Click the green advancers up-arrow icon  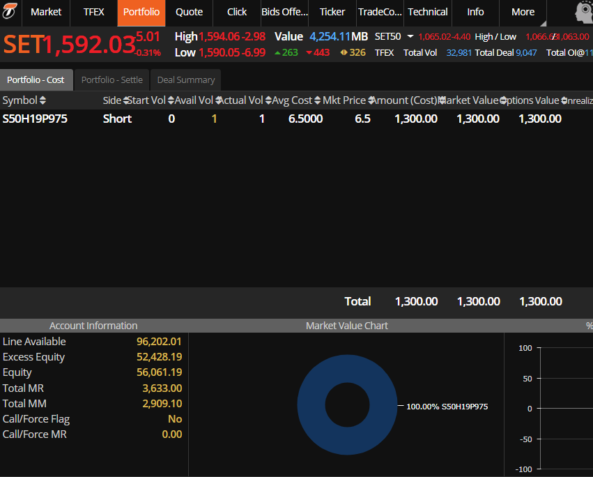[277, 52]
